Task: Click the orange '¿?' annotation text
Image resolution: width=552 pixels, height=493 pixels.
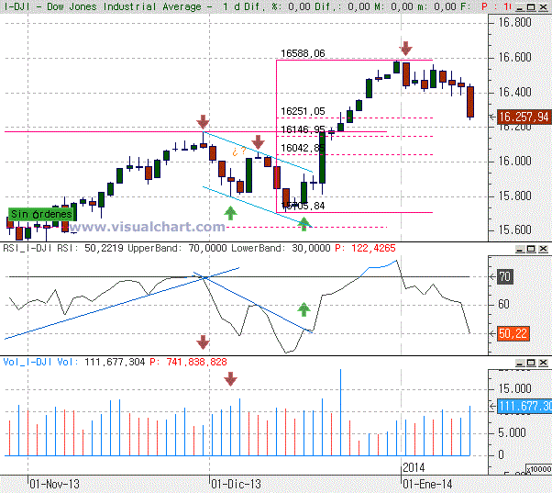Action: [x=239, y=151]
